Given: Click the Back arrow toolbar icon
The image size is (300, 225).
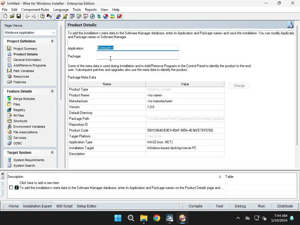Looking at the screenshot, I should (27, 16).
